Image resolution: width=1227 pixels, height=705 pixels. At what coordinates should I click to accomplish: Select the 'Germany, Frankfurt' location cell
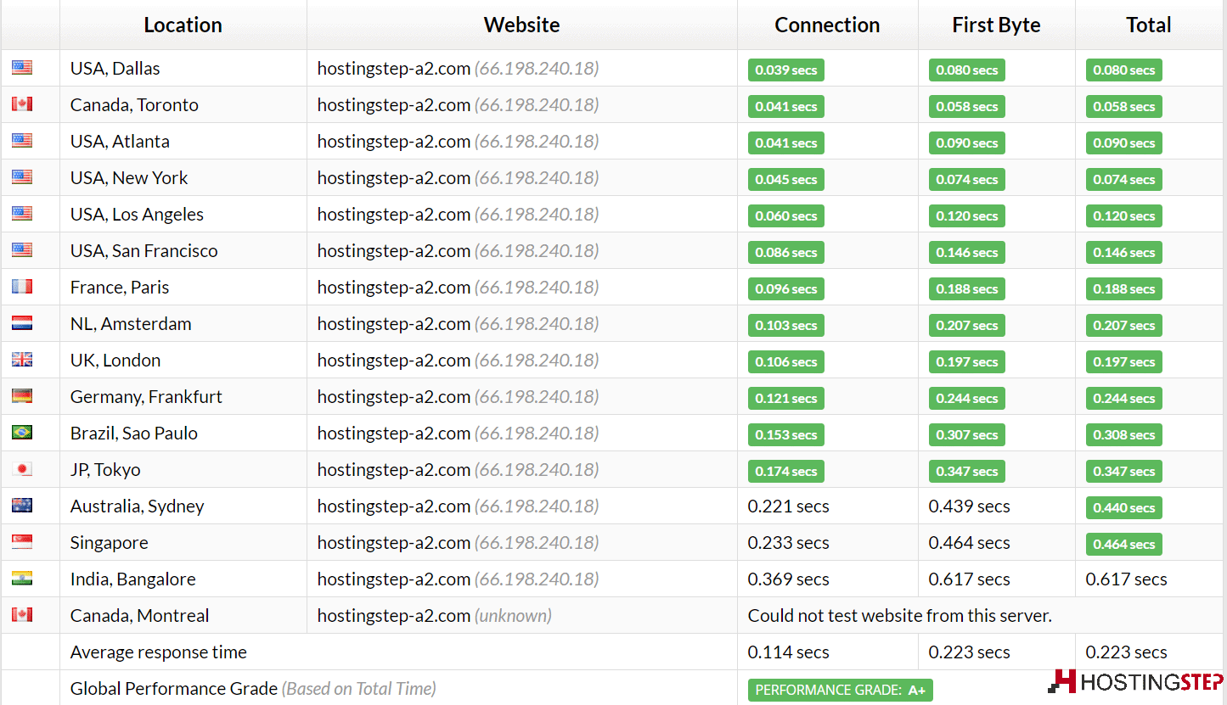[183, 396]
